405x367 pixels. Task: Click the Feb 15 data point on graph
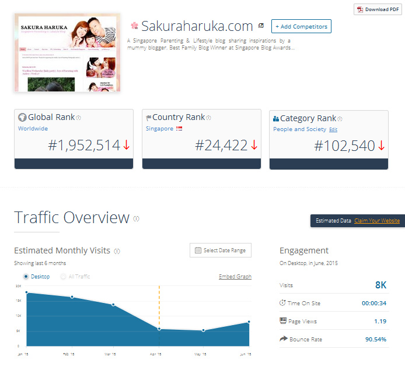click(x=72, y=297)
